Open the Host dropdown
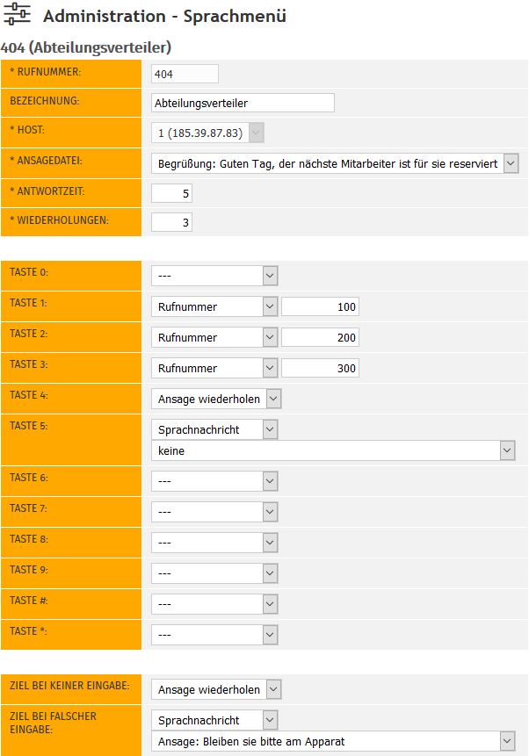The image size is (529, 756). pos(208,133)
